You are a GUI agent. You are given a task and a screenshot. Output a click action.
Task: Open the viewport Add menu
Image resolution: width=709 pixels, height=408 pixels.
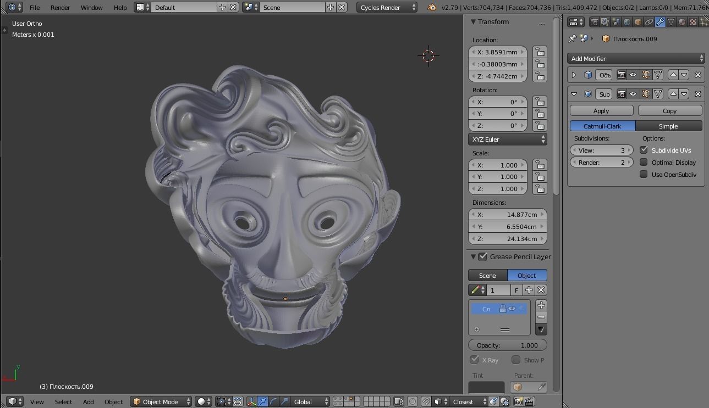[x=88, y=401]
